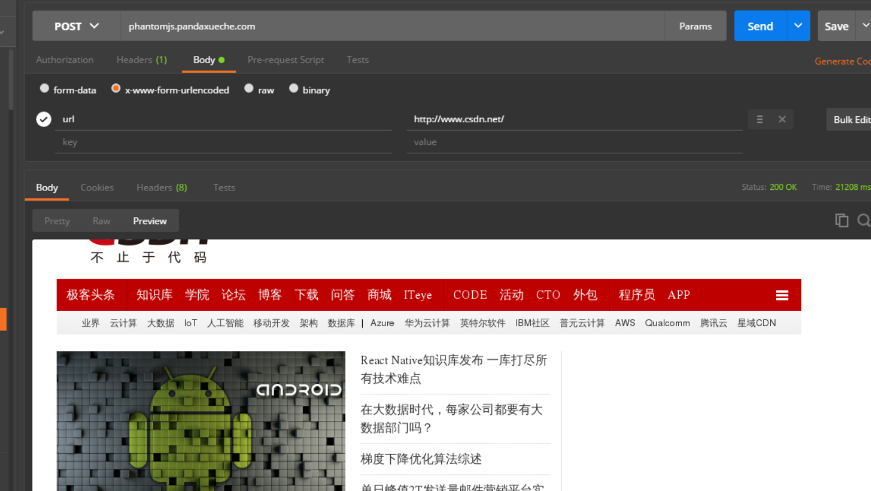Open the hamburger menu on the CSDN red navbar
871x491 pixels.
[x=782, y=294]
